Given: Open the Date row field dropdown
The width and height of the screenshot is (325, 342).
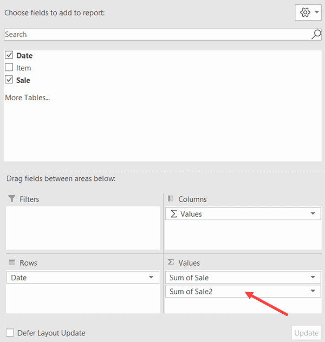Looking at the screenshot, I should [151, 278].
